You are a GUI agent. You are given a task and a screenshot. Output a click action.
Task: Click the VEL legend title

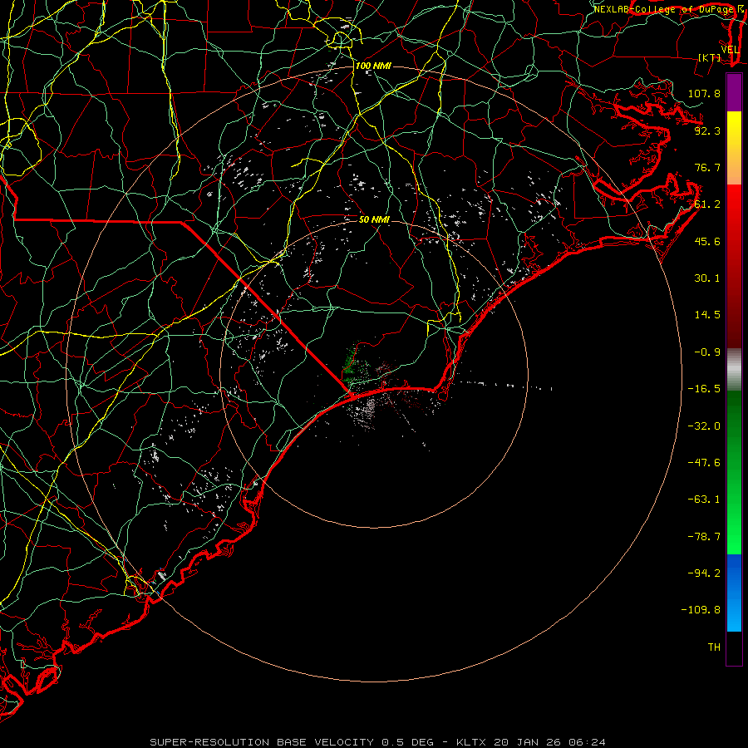pyautogui.click(x=731, y=50)
